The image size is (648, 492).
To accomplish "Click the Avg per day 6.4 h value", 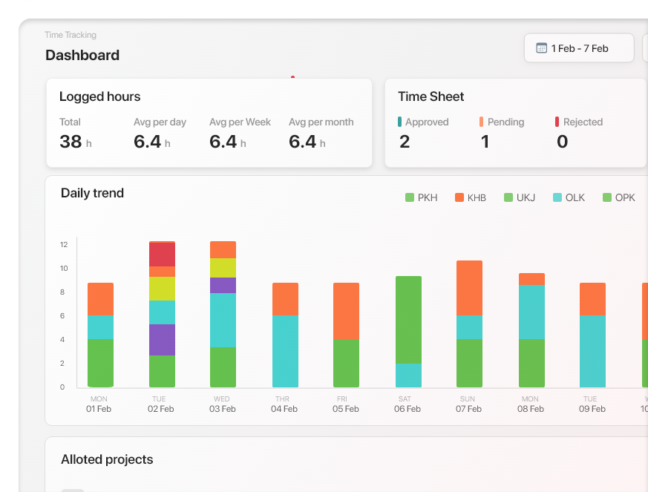I will 152,142.
